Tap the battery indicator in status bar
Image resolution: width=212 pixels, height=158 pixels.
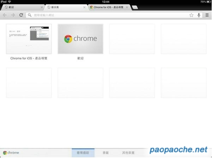coord(209,2)
